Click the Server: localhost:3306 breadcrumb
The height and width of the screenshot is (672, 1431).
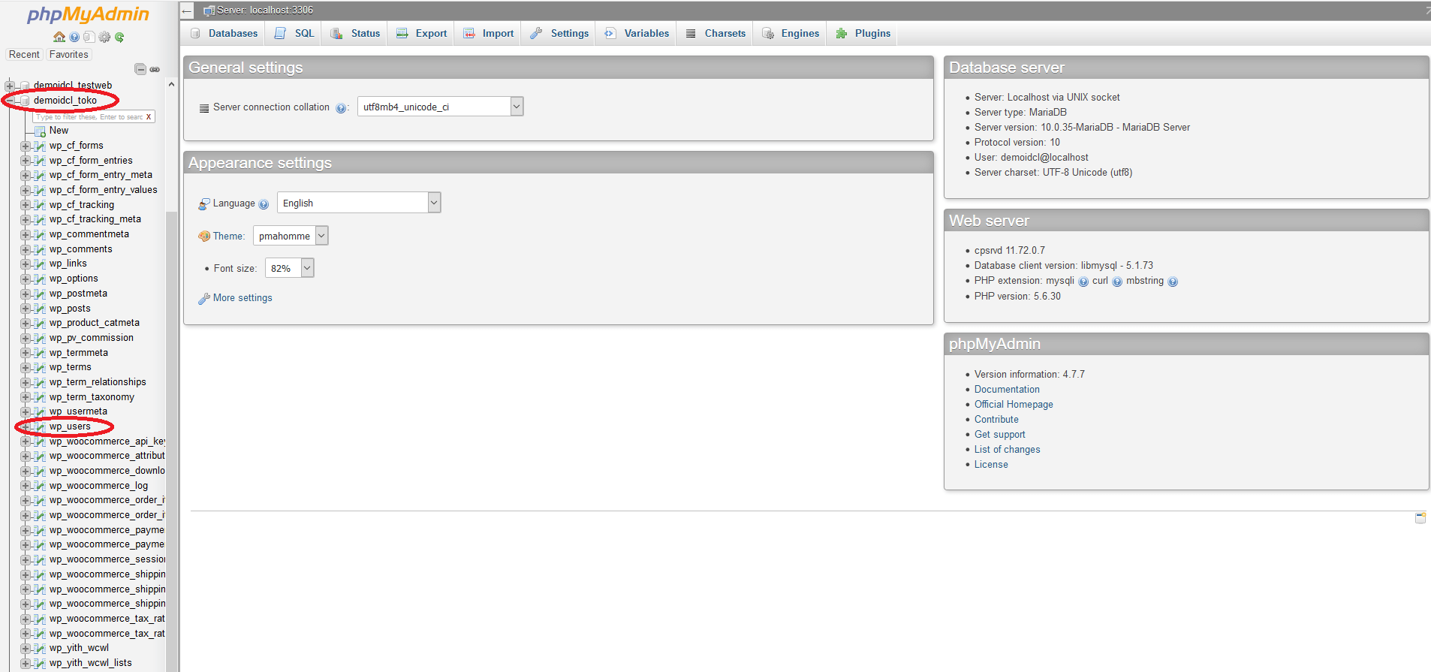[x=265, y=11]
